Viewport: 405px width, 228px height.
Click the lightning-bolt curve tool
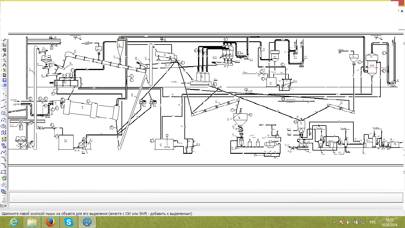pos(4,139)
